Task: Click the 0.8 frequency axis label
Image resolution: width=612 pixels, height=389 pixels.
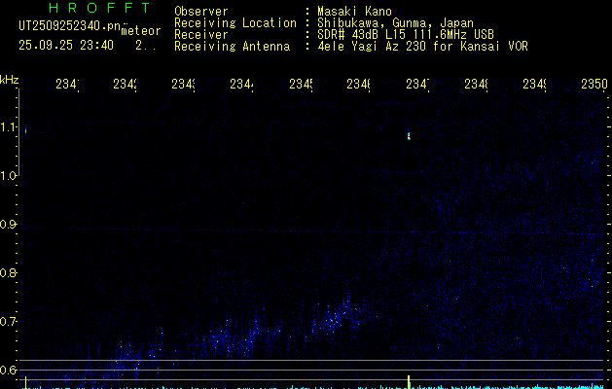Action: [x=8, y=272]
